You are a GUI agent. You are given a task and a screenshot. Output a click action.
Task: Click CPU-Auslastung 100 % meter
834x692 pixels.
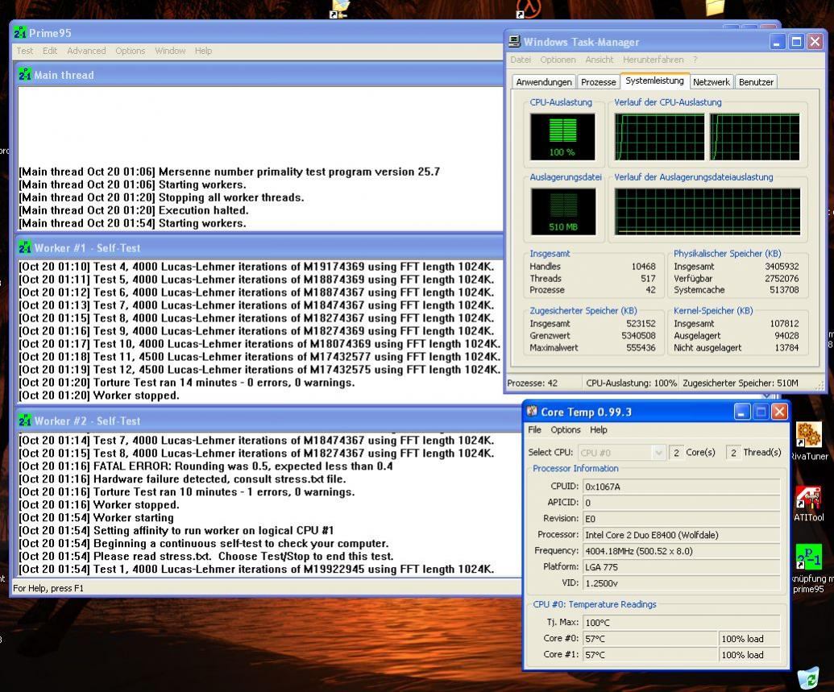click(x=562, y=137)
